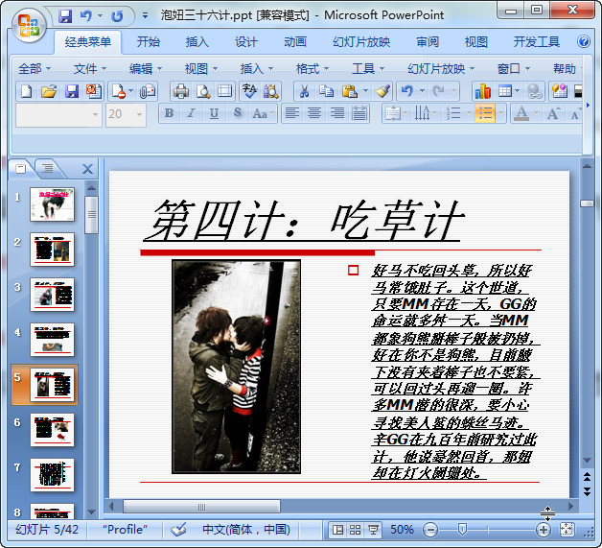Switch to Slide Sorter view
Image resolution: width=602 pixels, height=548 pixels.
pos(356,530)
